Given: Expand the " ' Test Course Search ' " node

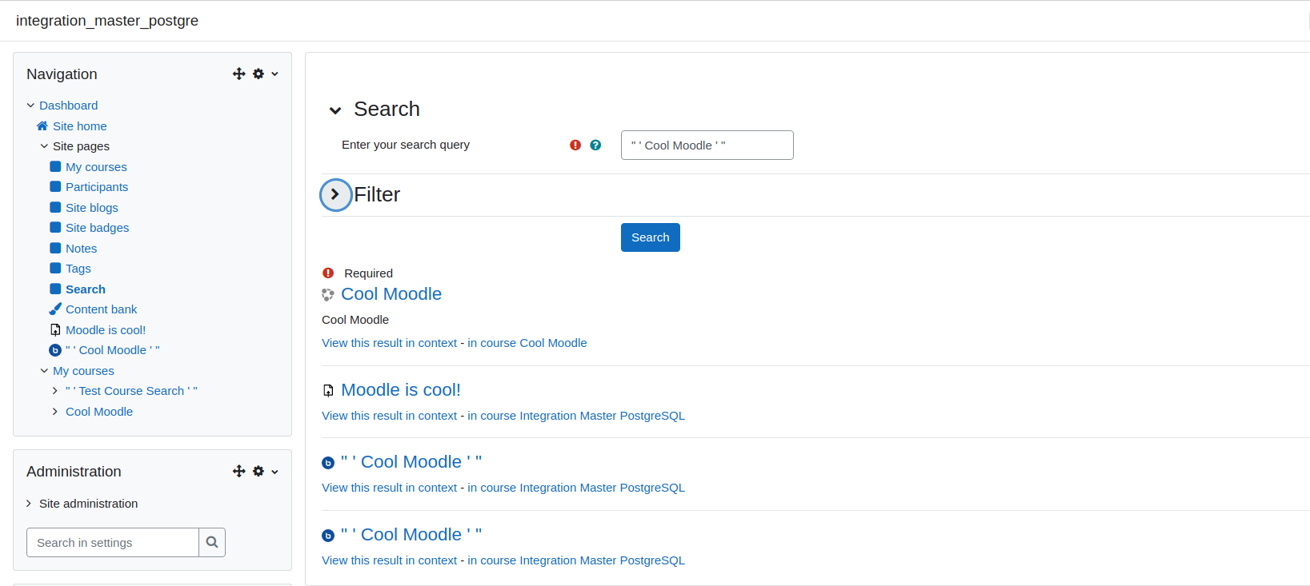Looking at the screenshot, I should point(55,390).
